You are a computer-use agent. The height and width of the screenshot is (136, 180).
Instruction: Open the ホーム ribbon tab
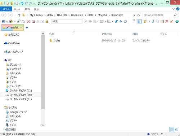(17, 9)
